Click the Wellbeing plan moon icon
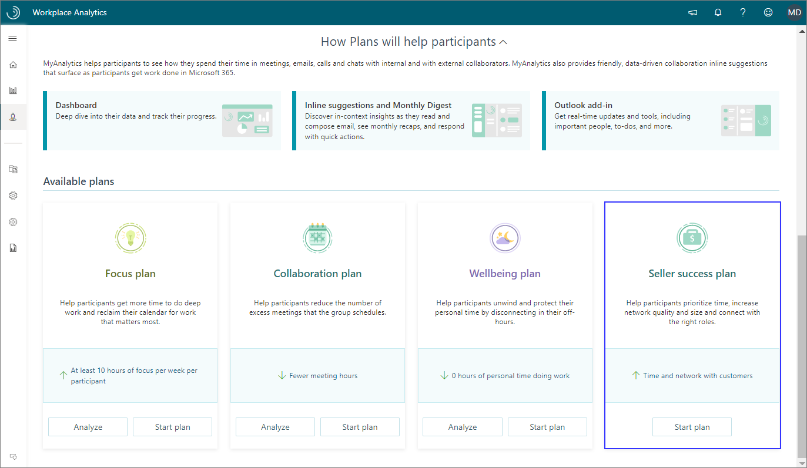Screen dimensions: 807x468 coord(505,238)
